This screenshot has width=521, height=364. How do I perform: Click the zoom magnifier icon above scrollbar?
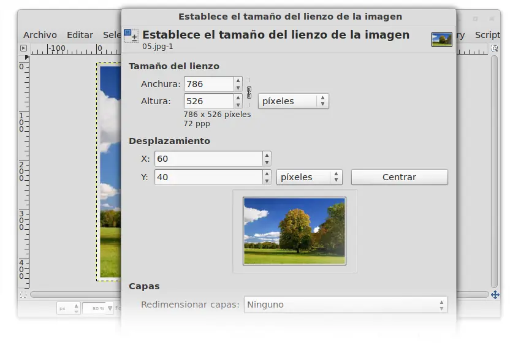[x=495, y=48]
